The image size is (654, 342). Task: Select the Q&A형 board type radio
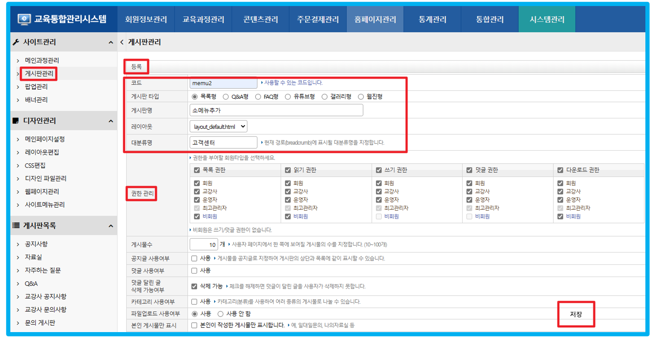(x=225, y=97)
